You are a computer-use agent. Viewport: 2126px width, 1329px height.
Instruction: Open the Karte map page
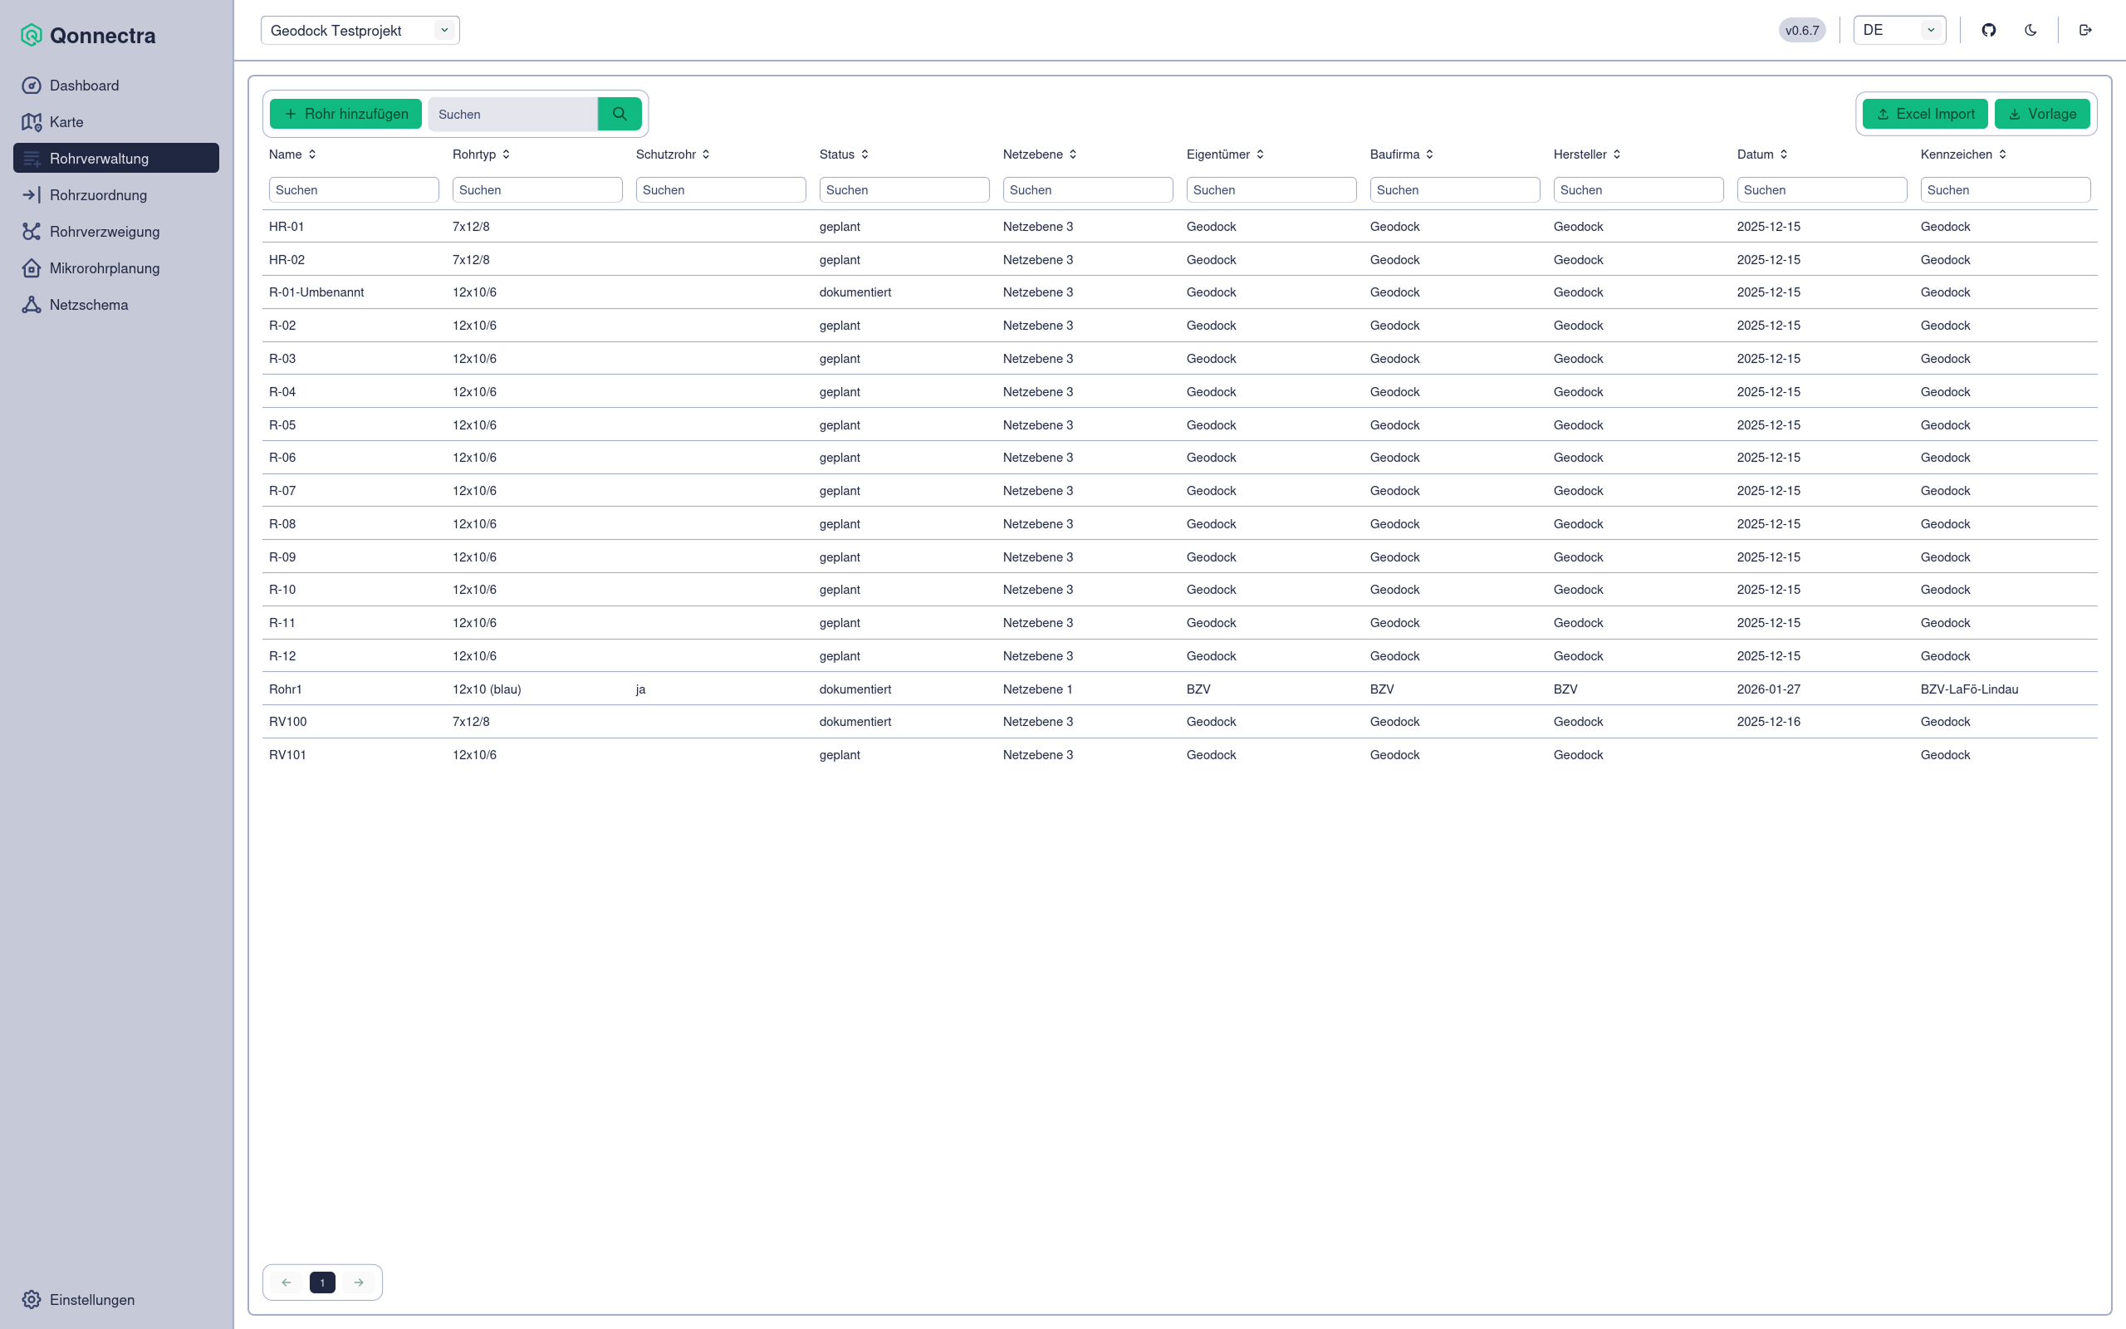[x=66, y=122]
